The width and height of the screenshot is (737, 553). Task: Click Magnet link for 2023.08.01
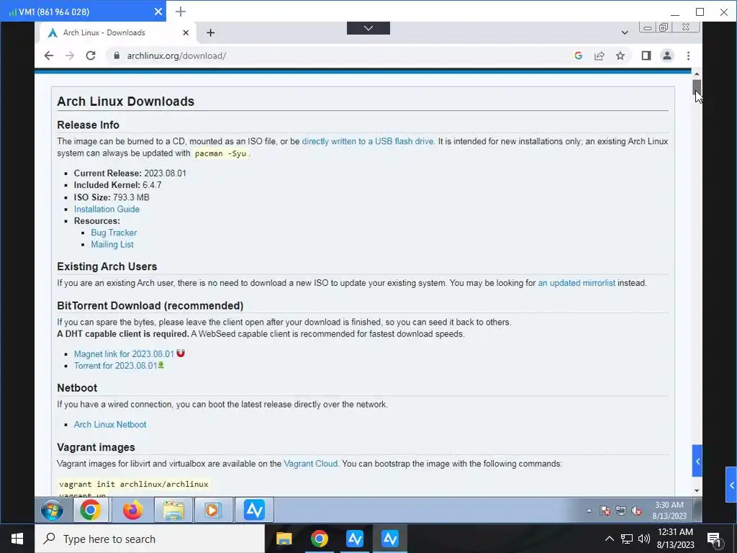tap(124, 354)
